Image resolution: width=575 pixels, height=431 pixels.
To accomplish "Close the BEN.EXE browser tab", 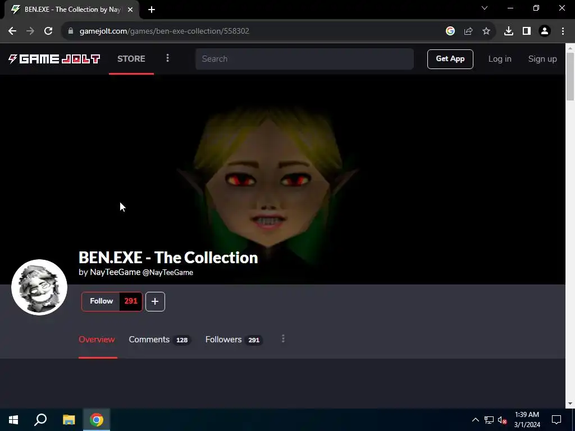I will click(130, 10).
